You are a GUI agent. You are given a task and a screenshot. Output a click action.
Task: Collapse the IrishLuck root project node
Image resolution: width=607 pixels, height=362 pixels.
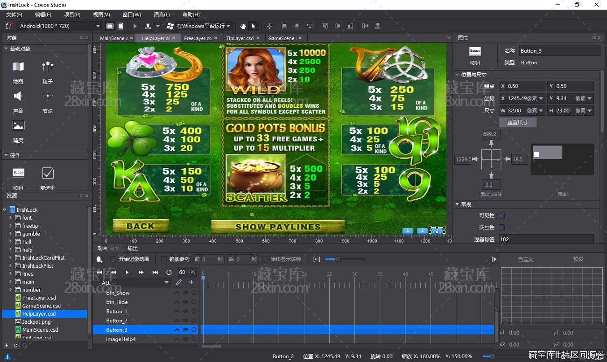5,210
